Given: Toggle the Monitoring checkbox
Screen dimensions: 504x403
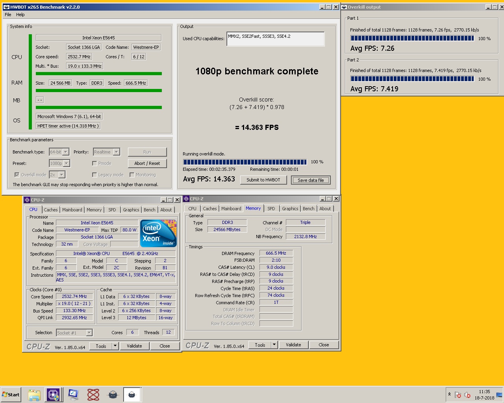Looking at the screenshot, I should (132, 175).
